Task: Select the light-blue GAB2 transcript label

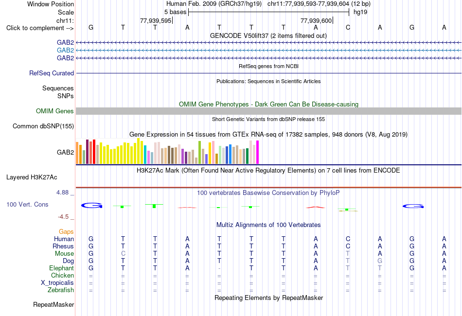Action: point(66,51)
